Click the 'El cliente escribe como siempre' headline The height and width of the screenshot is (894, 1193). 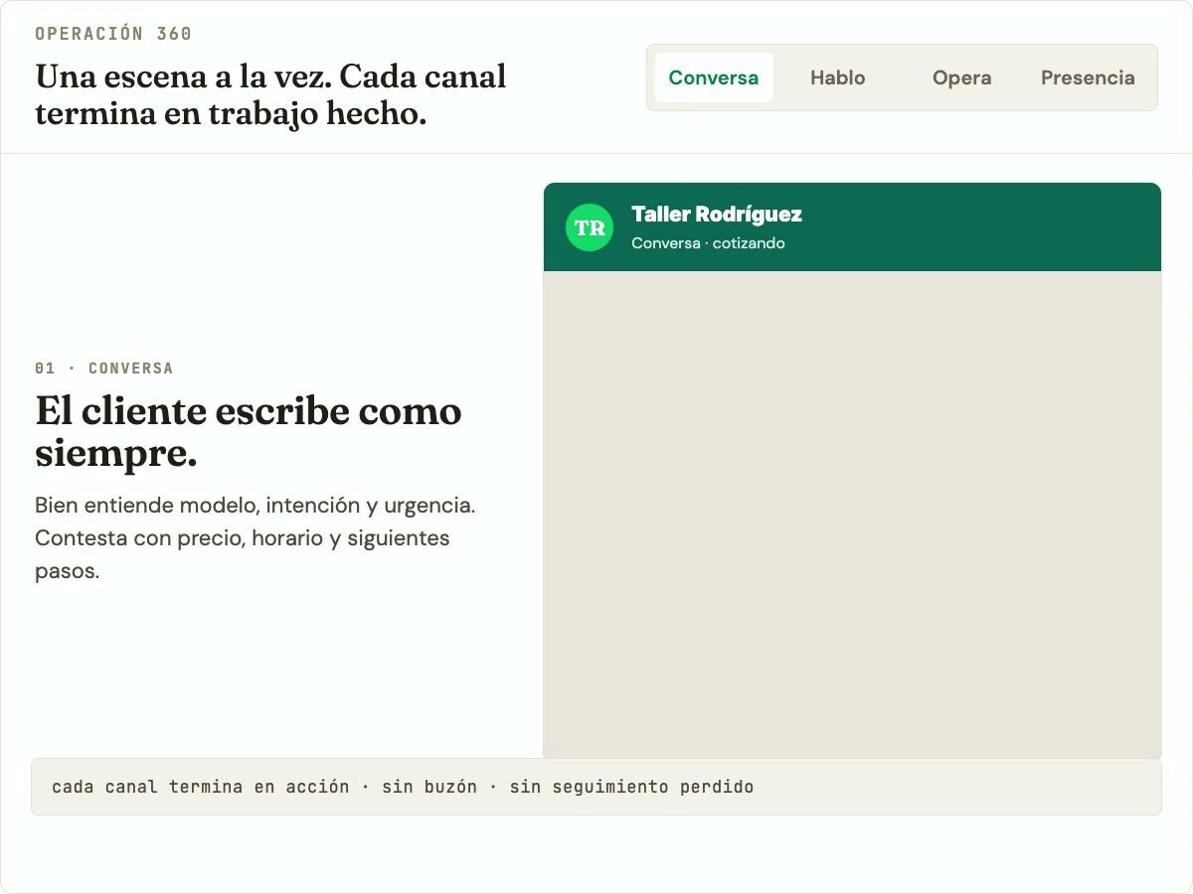[249, 411]
